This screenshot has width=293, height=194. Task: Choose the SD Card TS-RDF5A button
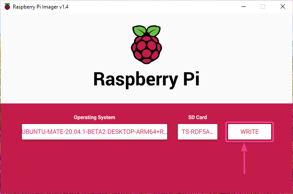click(198, 132)
